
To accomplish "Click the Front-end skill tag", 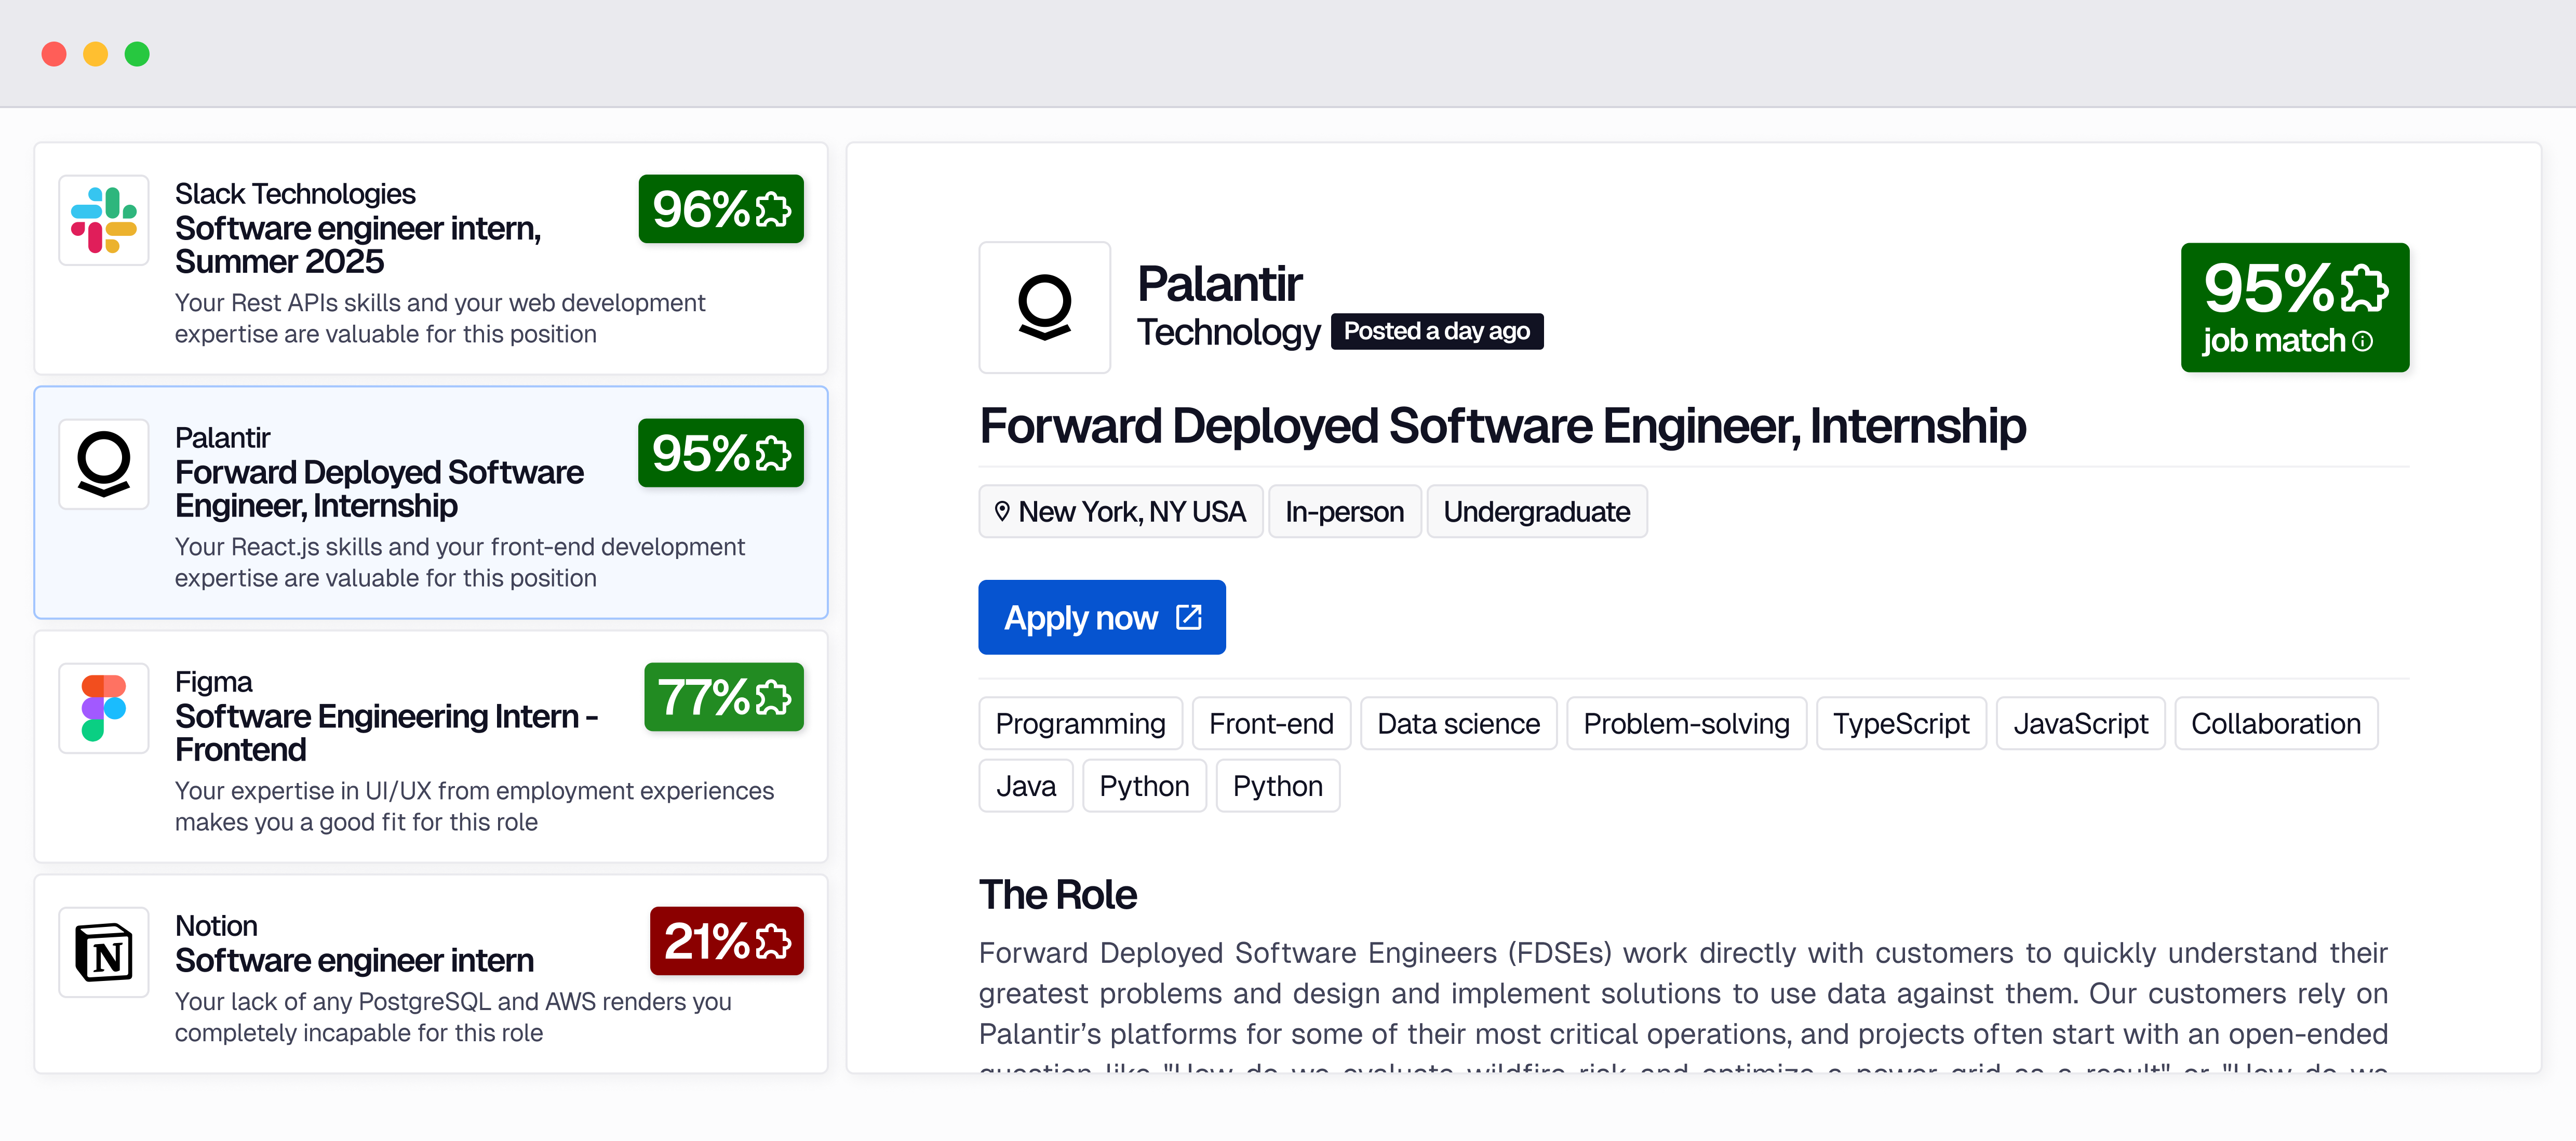I will click(1272, 723).
